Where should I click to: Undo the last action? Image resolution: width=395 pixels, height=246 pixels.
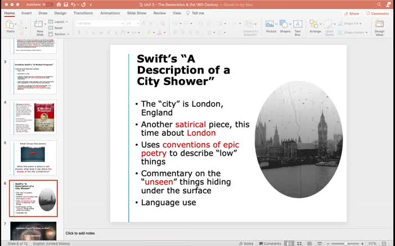click(x=73, y=4)
